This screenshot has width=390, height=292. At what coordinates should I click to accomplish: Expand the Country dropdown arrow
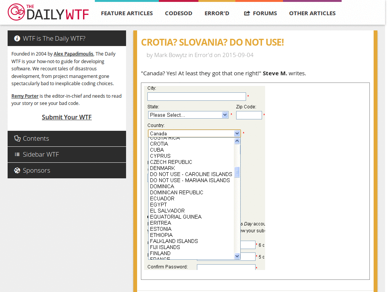pos(237,133)
